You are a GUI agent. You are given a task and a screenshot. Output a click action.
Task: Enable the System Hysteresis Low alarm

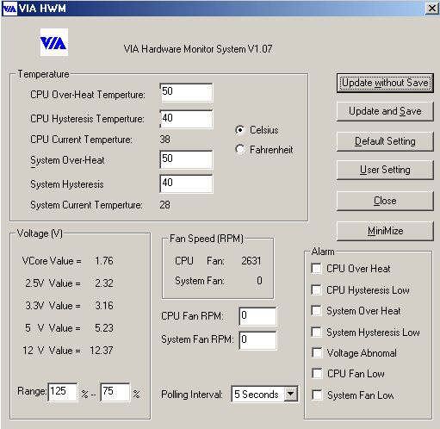tap(317, 332)
